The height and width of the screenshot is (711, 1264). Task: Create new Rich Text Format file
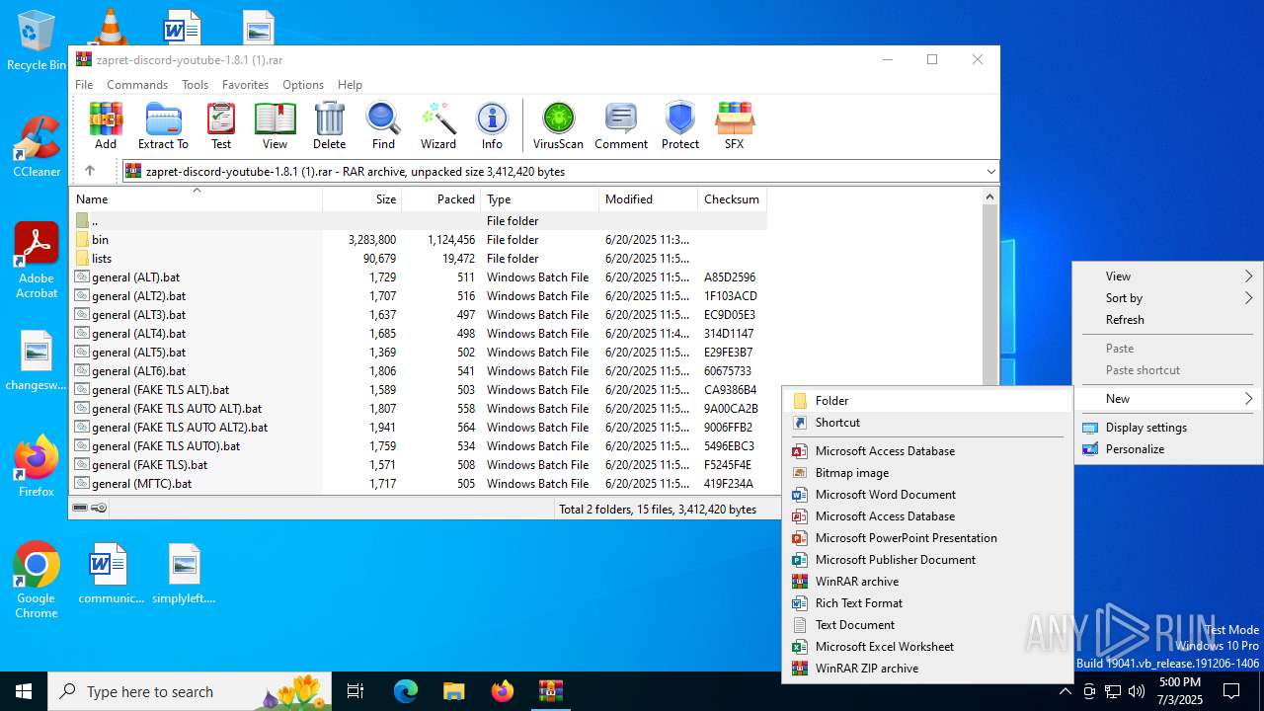click(x=927, y=603)
